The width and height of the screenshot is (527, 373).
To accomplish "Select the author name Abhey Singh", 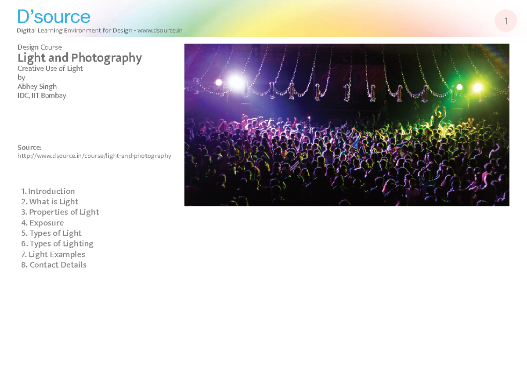I will pyautogui.click(x=37, y=87).
